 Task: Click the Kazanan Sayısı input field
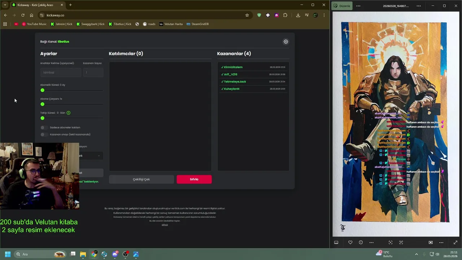93,72
